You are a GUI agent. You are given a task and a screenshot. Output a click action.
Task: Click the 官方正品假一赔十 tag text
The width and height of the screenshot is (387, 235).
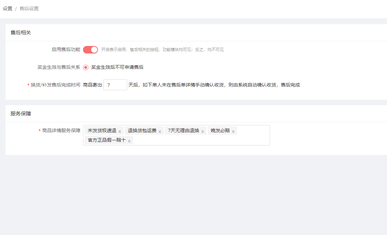(x=107, y=140)
